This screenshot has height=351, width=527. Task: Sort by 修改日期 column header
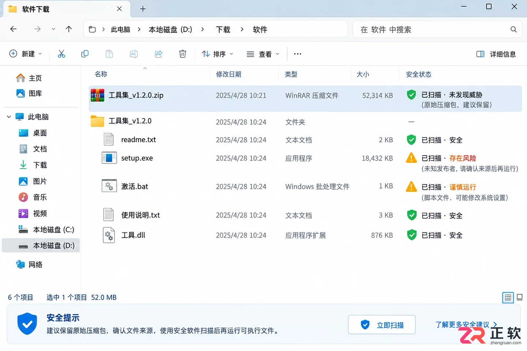pos(229,74)
